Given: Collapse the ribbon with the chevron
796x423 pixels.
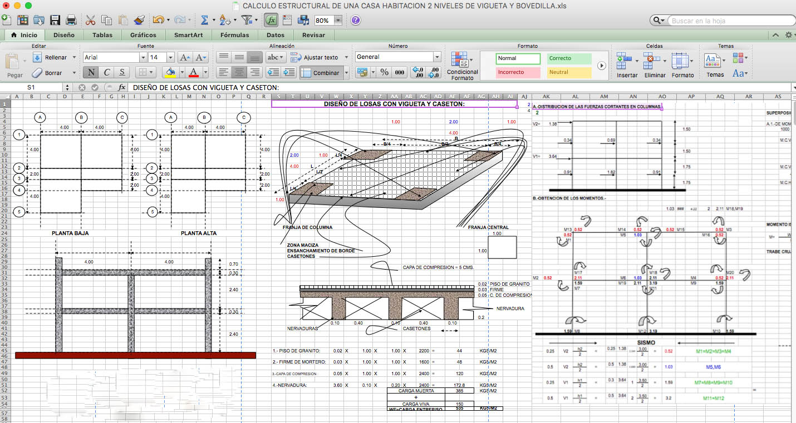Looking at the screenshot, I should [x=776, y=35].
